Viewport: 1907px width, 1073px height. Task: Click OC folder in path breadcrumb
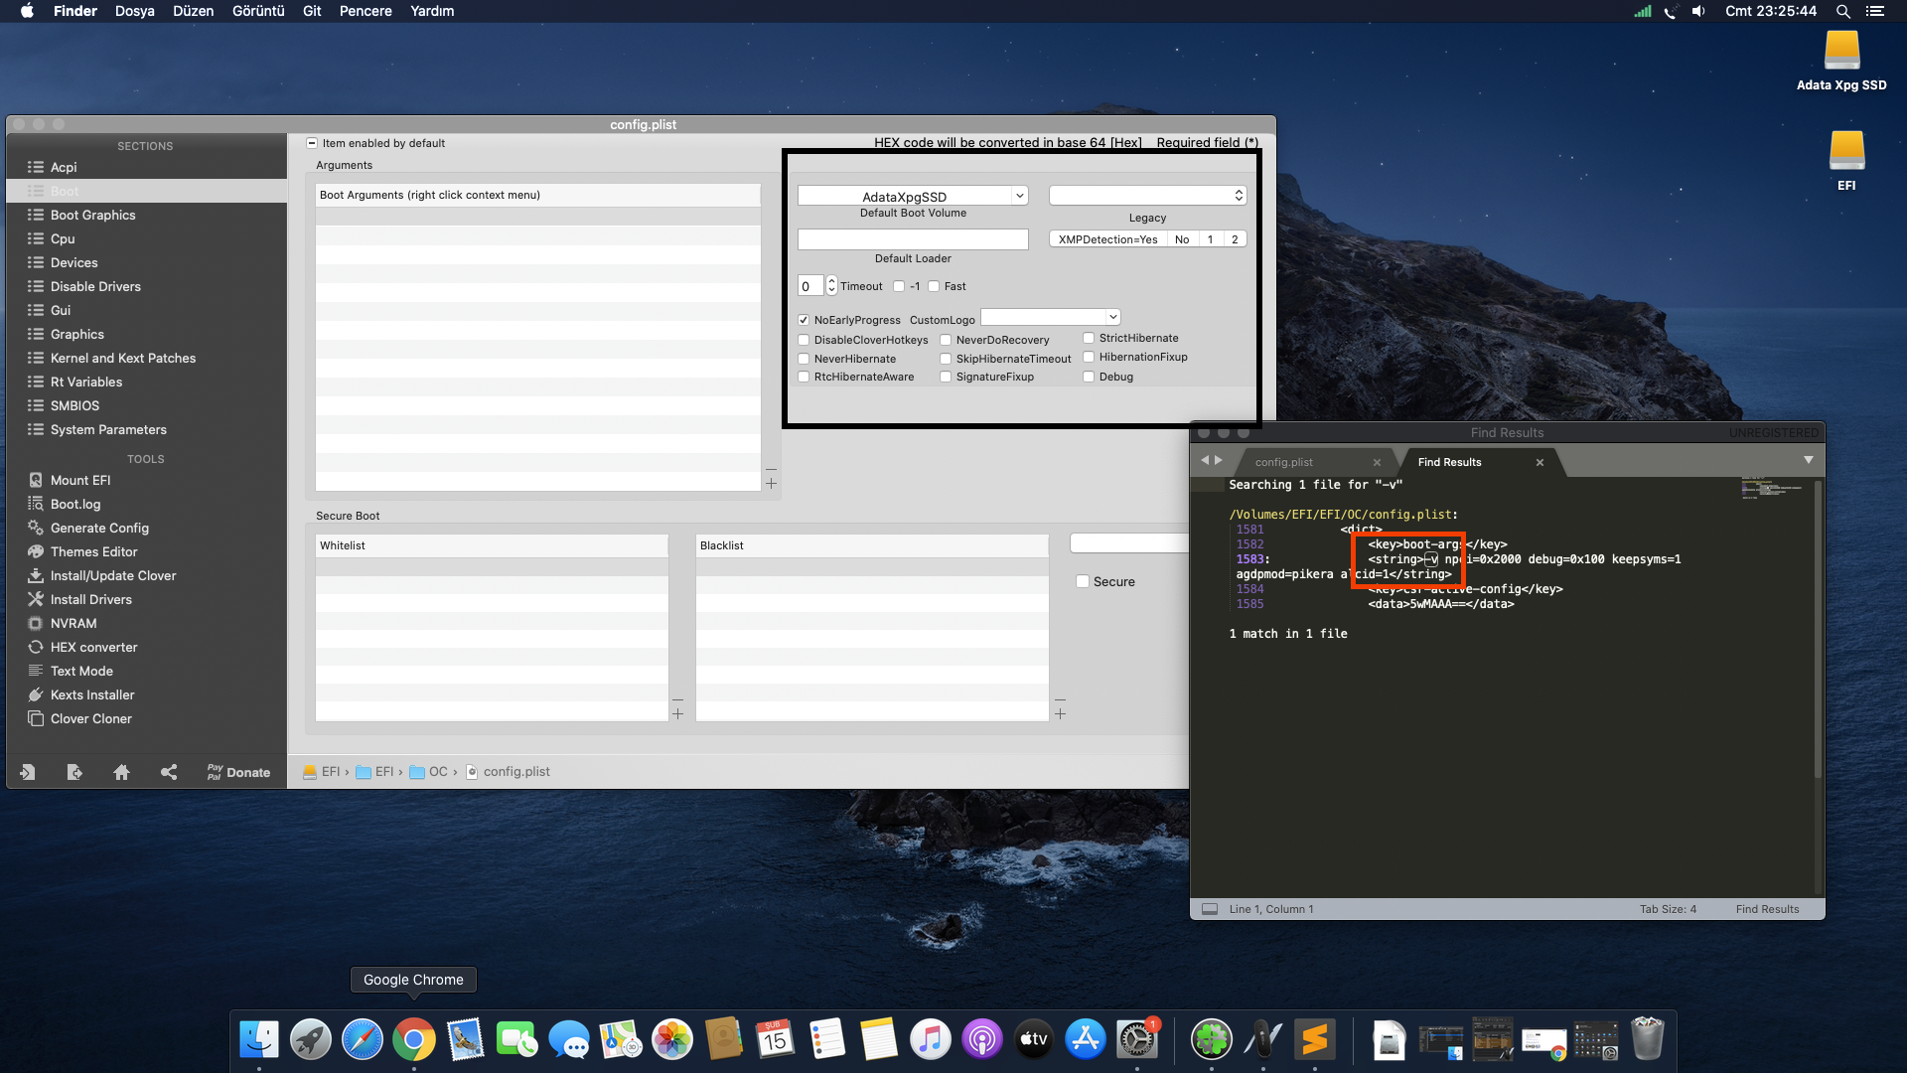[428, 772]
